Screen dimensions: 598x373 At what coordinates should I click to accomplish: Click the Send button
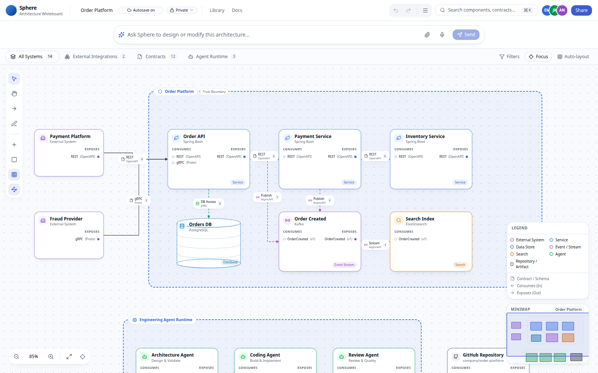pyautogui.click(x=466, y=35)
